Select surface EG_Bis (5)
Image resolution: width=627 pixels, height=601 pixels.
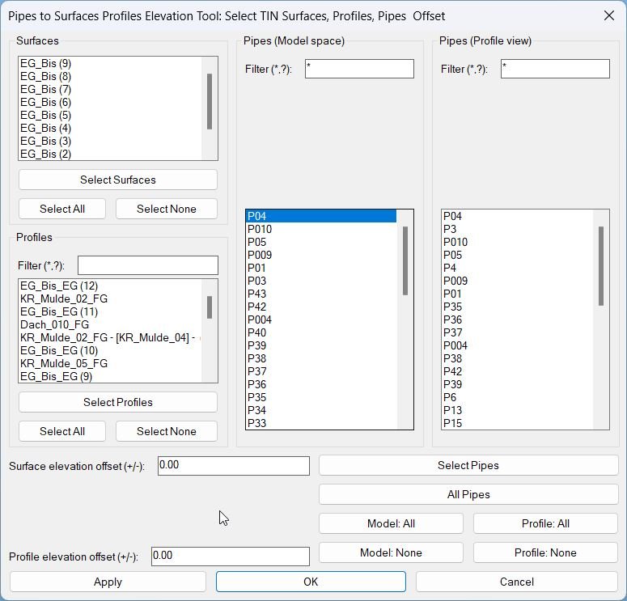[110, 115]
